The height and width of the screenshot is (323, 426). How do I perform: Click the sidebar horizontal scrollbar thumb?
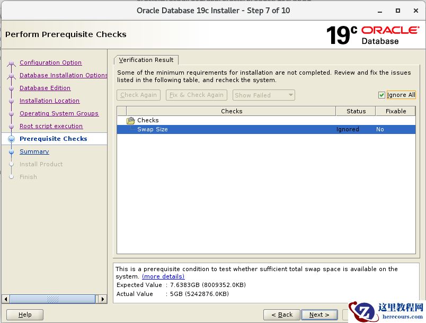pos(52,299)
